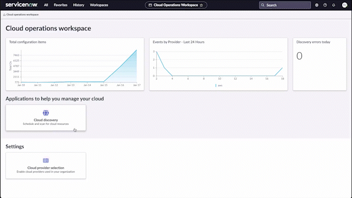
Task: Click the Cloud operations workspace page heading
Action: point(48,29)
